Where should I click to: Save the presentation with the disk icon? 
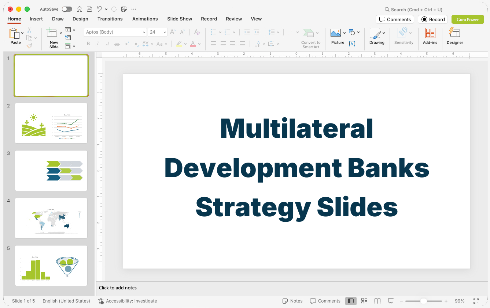coord(89,9)
